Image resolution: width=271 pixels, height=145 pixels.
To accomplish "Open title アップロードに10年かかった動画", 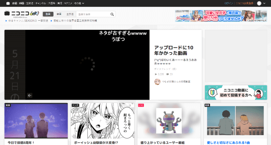I will [174, 50].
